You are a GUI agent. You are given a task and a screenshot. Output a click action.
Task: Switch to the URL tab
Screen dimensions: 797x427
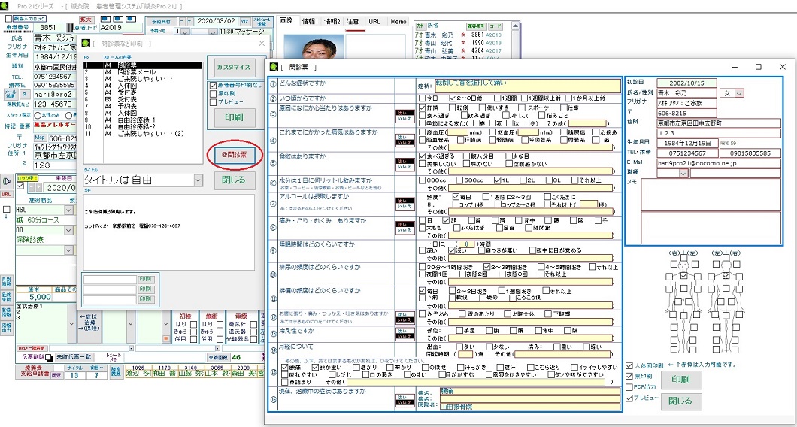click(x=374, y=21)
